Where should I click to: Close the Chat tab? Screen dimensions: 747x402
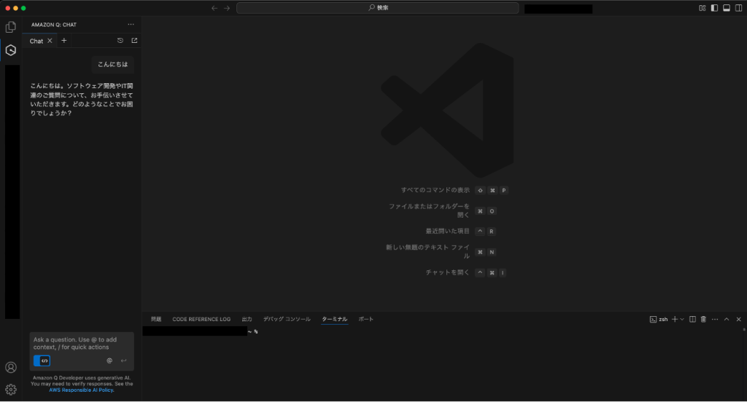50,41
